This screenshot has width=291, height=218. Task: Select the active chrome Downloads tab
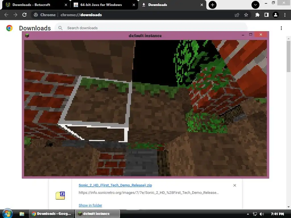[172, 5]
